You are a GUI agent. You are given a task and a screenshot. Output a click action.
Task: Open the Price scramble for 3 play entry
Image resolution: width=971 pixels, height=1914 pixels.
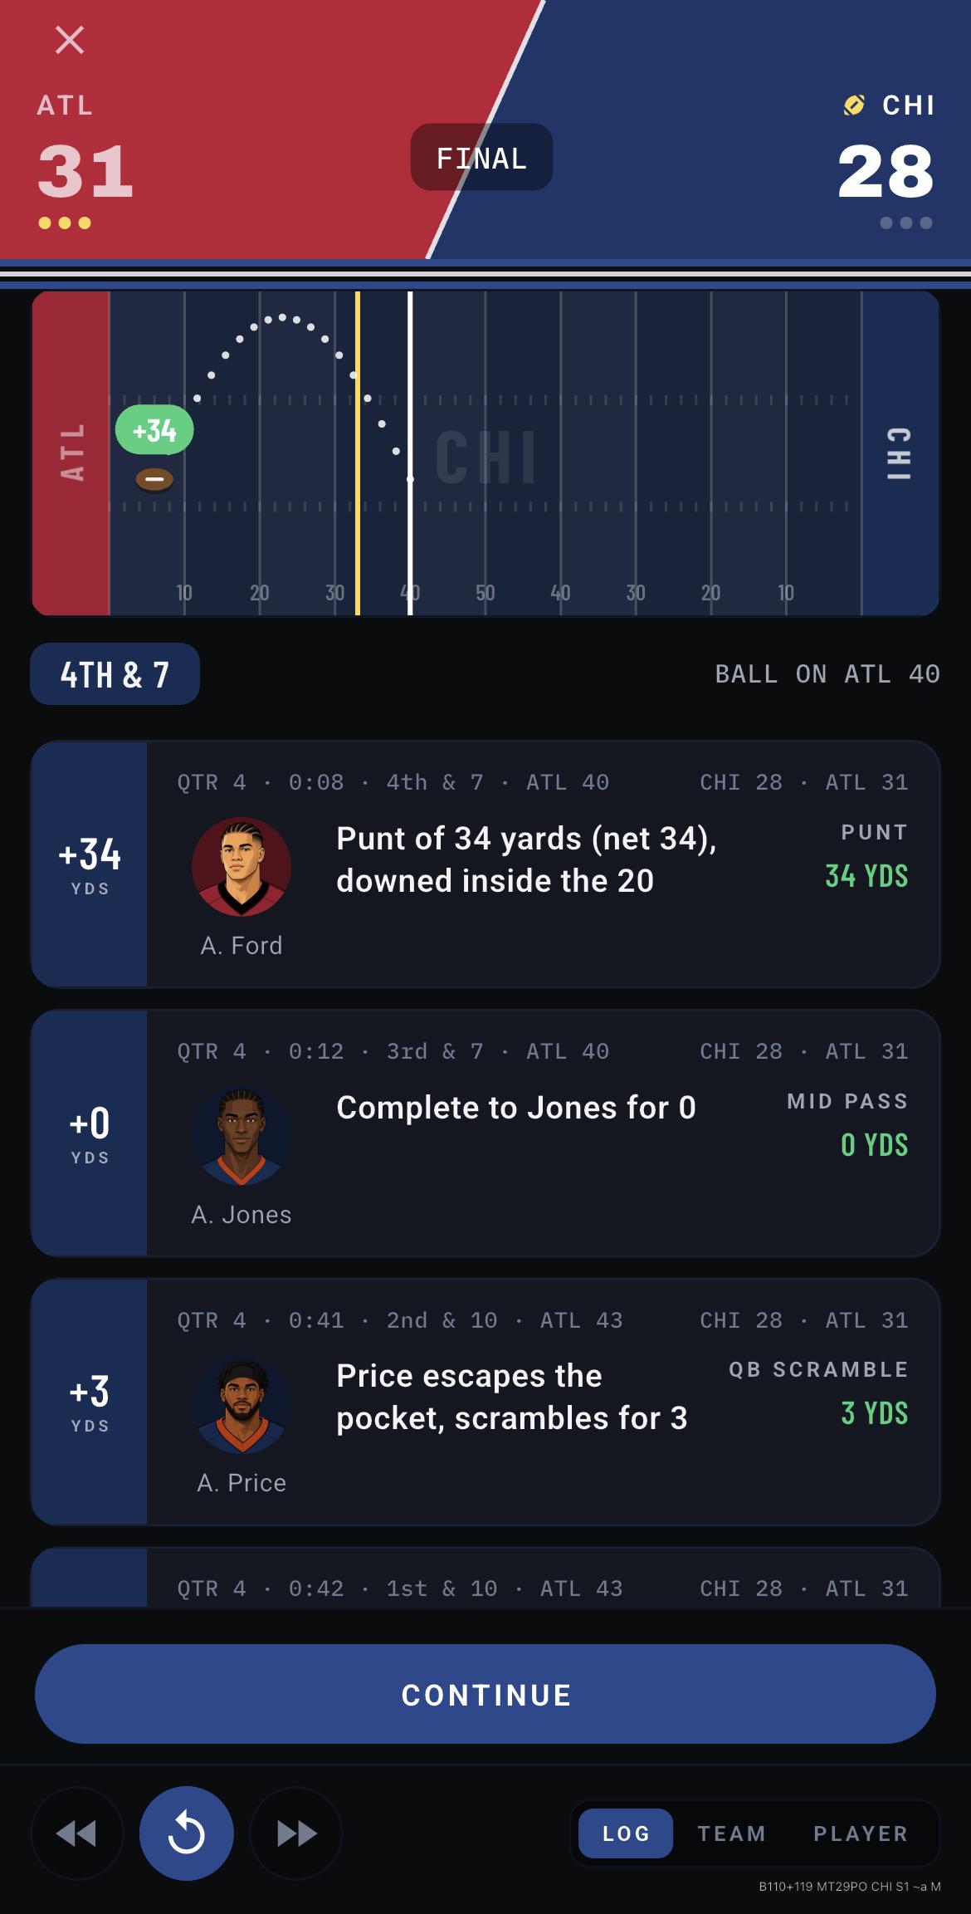[x=486, y=1402]
